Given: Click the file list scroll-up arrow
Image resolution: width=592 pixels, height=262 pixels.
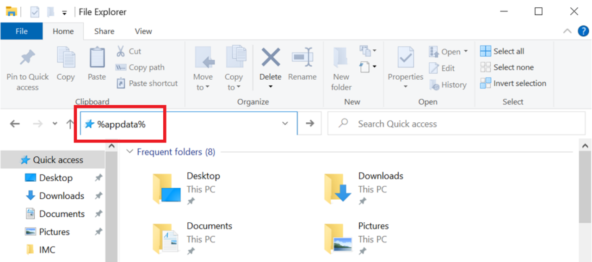Looking at the screenshot, I should 585,146.
